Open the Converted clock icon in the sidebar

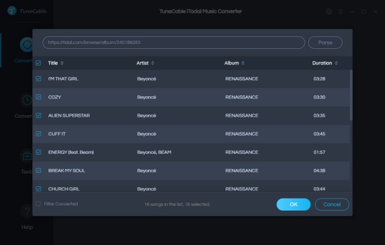point(27,100)
